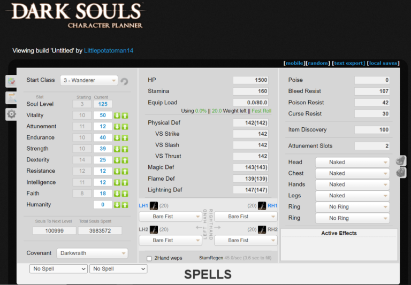The width and height of the screenshot is (411, 285).
Task: Open the LH2 Bare Fist weapon dropdown
Action: pyautogui.click(x=170, y=241)
